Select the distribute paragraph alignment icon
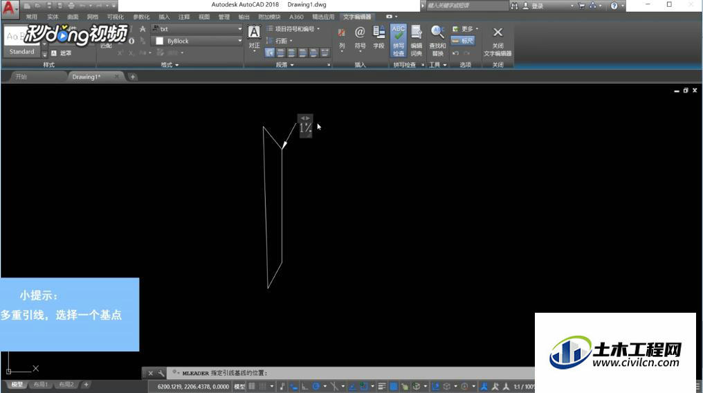The width and height of the screenshot is (703, 393). coord(325,53)
